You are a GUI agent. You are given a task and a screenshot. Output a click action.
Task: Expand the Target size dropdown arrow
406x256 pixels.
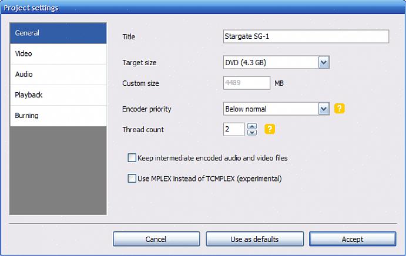[324, 62]
